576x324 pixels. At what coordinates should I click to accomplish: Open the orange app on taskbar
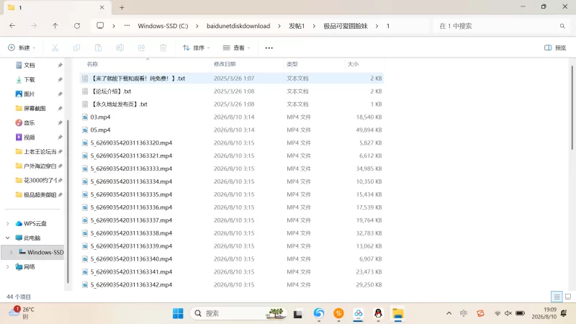tap(338, 313)
